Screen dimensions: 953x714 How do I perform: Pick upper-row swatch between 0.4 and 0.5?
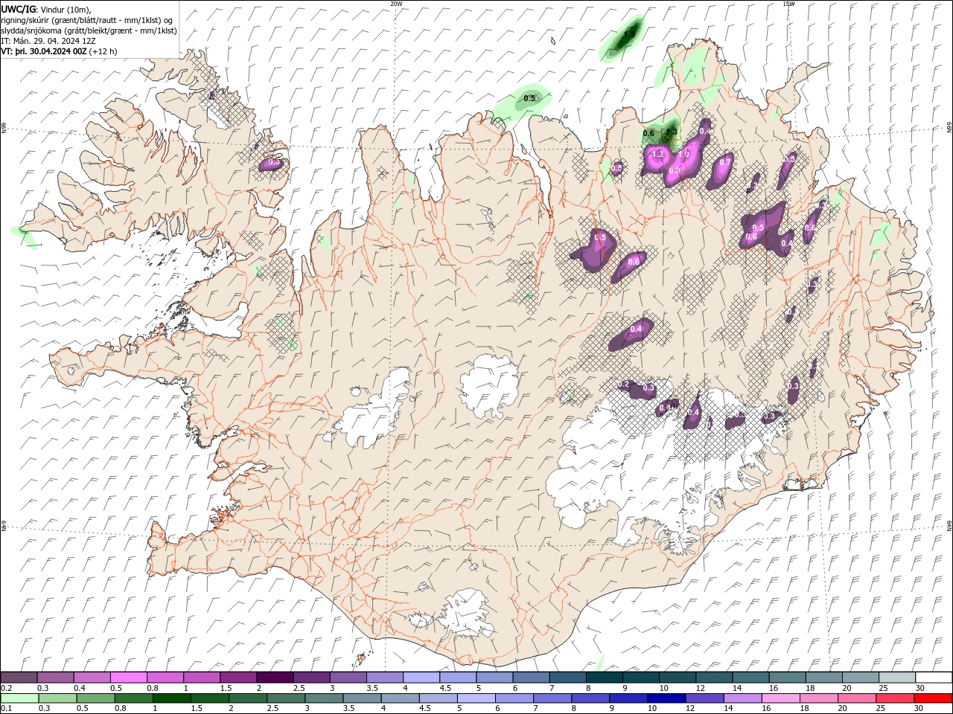(92, 678)
